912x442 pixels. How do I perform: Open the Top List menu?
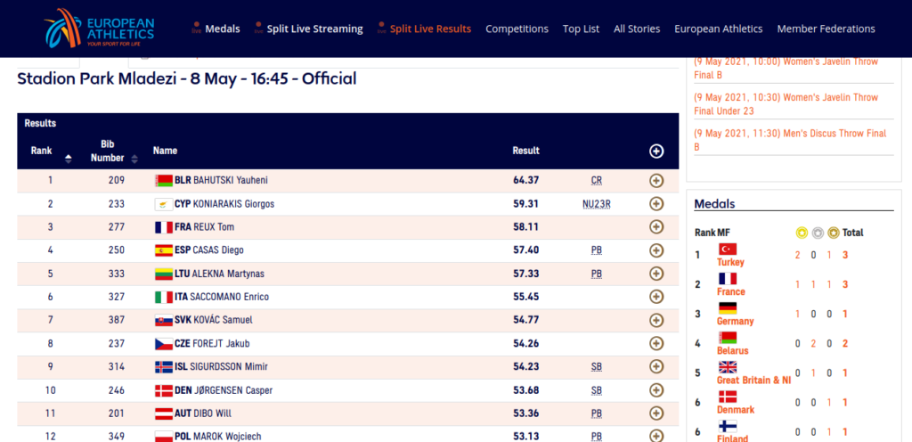coord(581,29)
